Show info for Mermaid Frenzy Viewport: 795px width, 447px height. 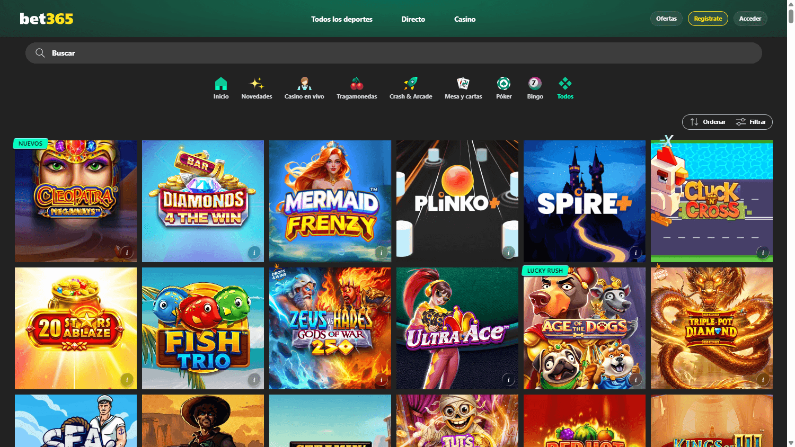381,253
